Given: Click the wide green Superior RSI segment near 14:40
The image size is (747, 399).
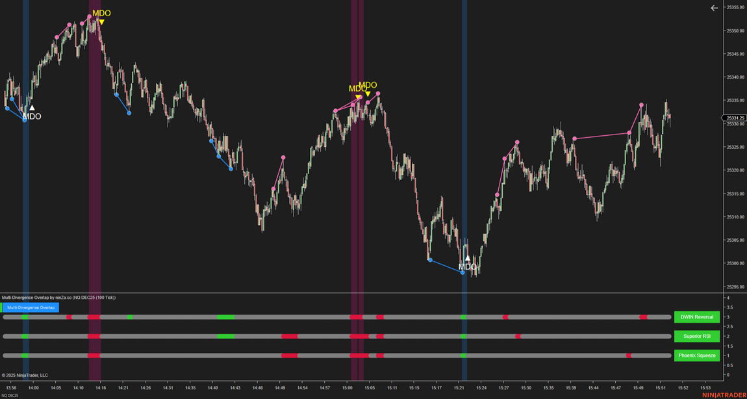Looking at the screenshot, I should point(225,337).
